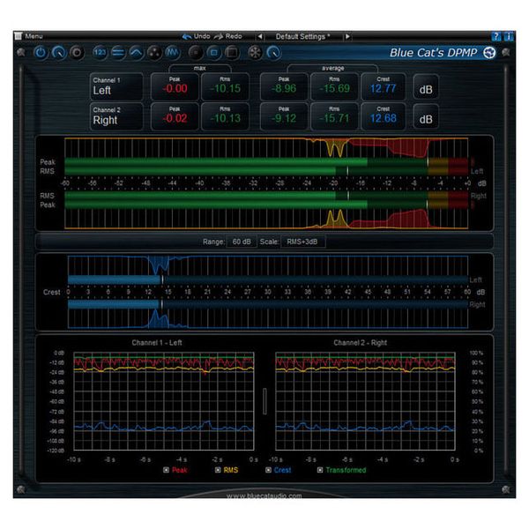
Task: Click the divider handle between channel graphs
Action: point(264,401)
